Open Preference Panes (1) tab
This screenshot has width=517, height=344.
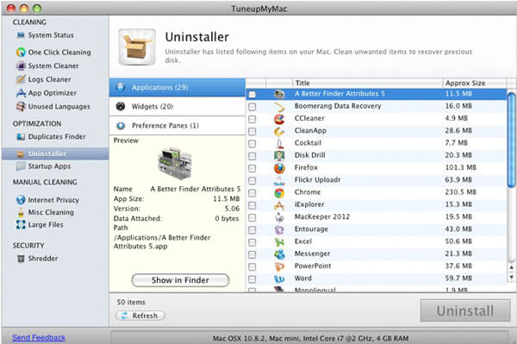[178, 126]
